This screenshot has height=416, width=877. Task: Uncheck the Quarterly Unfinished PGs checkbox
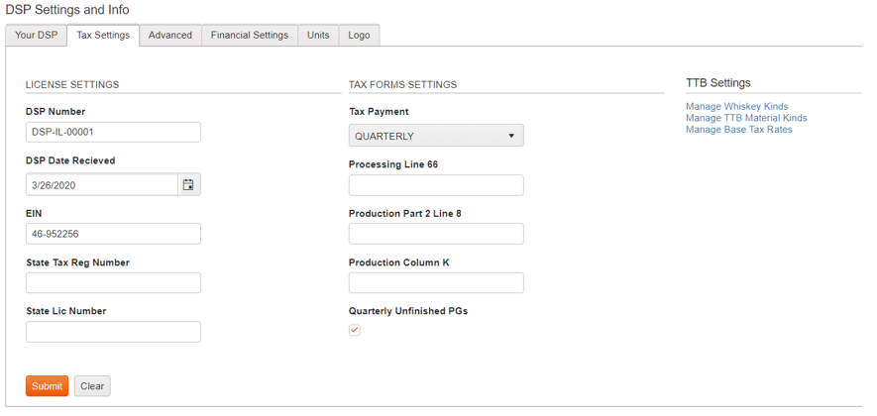355,330
